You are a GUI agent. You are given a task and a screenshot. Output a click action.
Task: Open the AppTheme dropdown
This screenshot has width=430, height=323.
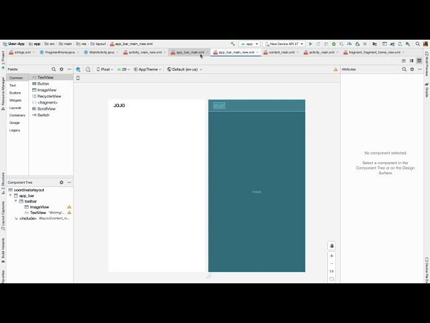148,69
